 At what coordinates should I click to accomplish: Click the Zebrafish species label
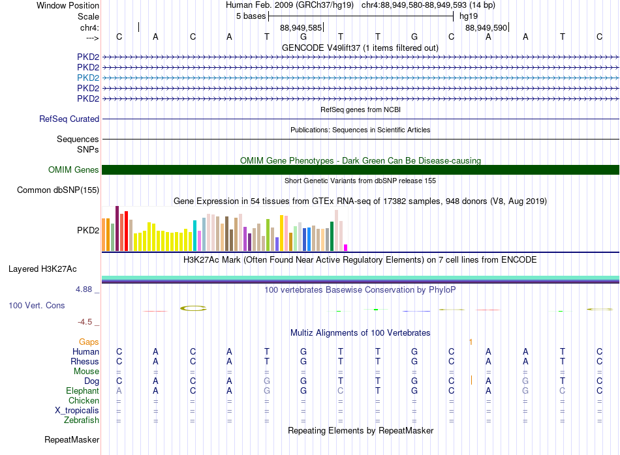click(x=82, y=420)
